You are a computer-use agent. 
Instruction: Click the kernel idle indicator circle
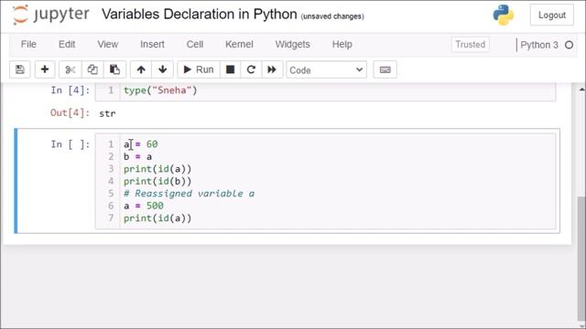[x=570, y=45]
